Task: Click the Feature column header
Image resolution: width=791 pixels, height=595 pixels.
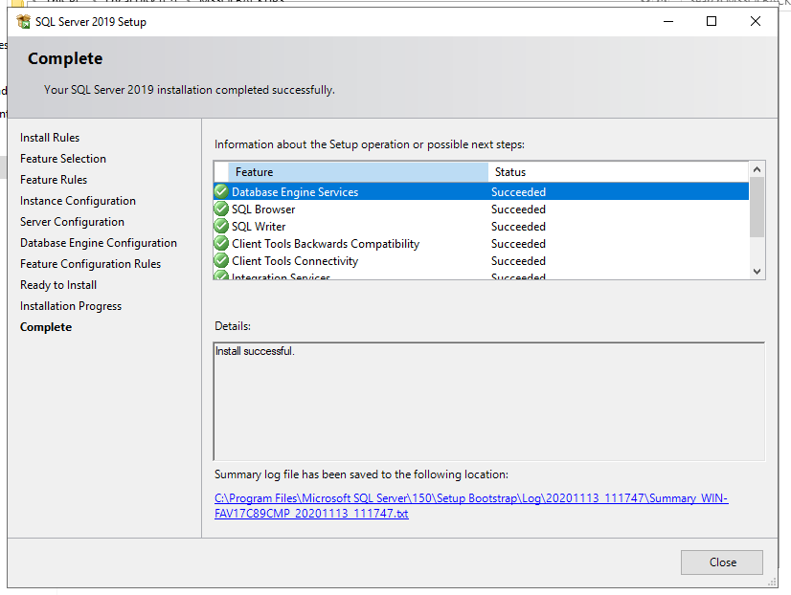Action: click(358, 172)
